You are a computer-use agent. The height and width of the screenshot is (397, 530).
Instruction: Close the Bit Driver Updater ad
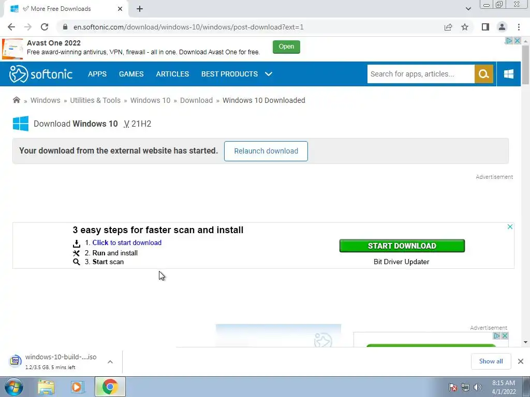pyautogui.click(x=510, y=227)
